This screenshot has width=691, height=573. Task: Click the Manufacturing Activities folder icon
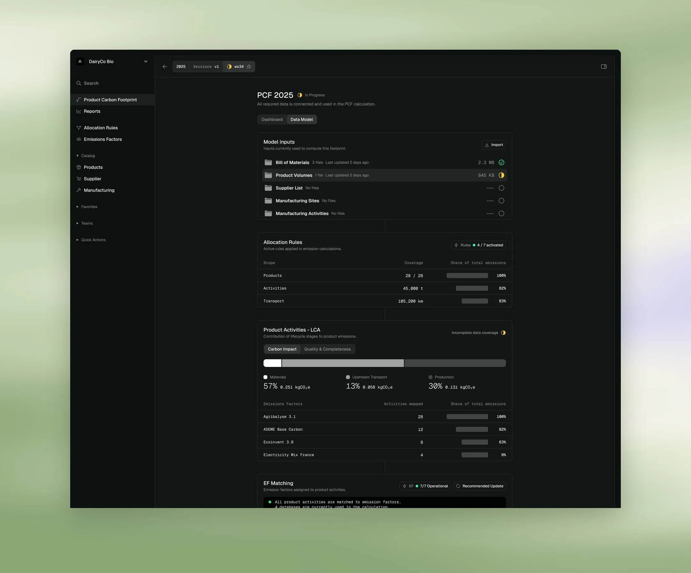(x=268, y=213)
